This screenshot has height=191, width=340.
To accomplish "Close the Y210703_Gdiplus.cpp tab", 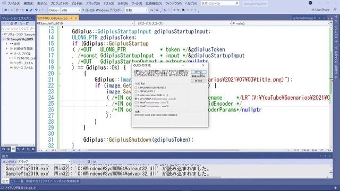I will point(76,18).
